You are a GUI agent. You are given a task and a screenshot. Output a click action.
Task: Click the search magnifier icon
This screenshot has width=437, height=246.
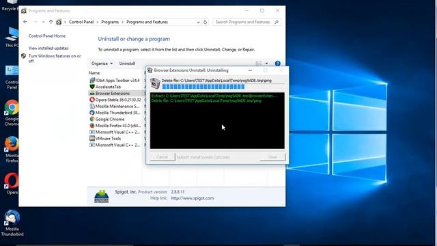pyautogui.click(x=276, y=22)
